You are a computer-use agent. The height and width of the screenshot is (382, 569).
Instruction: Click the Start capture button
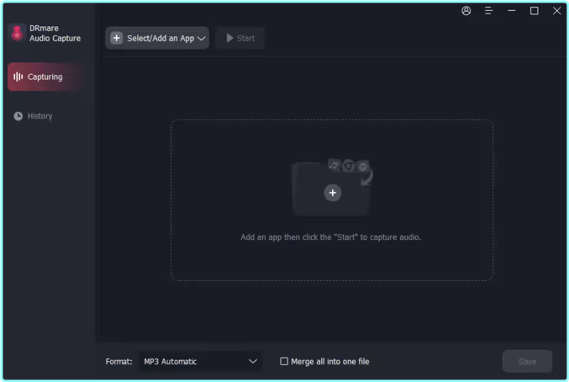point(240,38)
